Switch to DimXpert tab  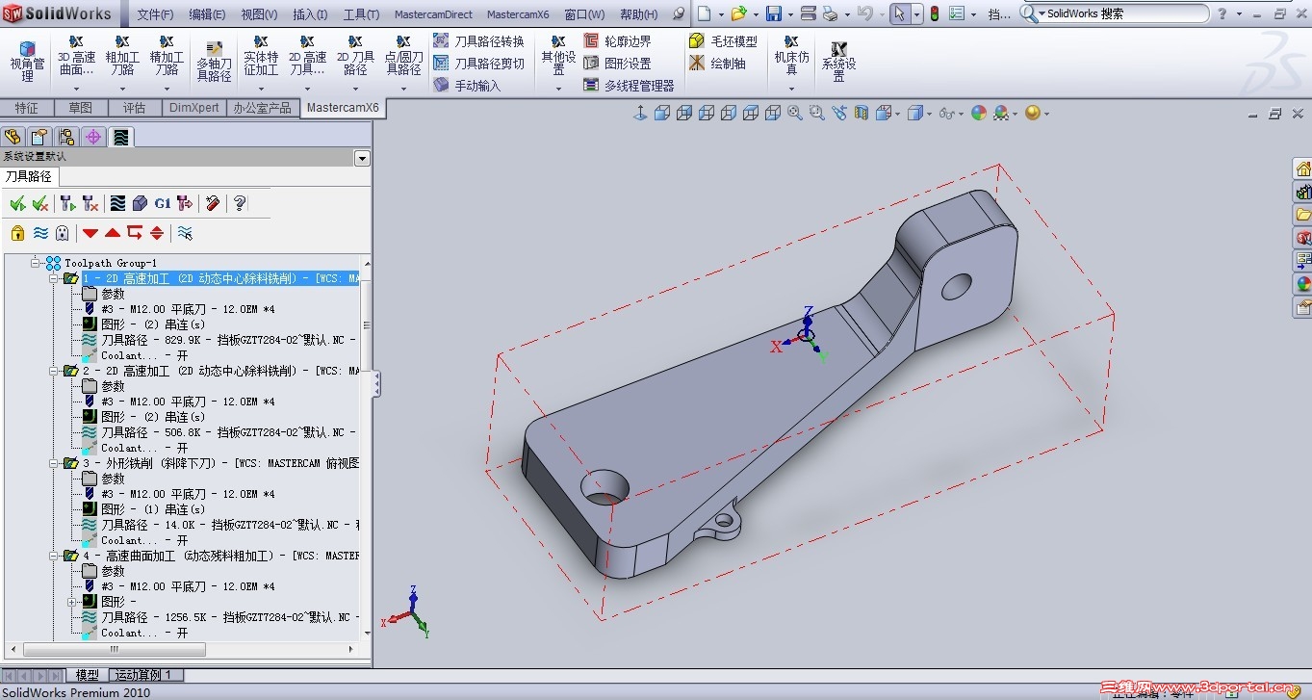click(x=194, y=108)
